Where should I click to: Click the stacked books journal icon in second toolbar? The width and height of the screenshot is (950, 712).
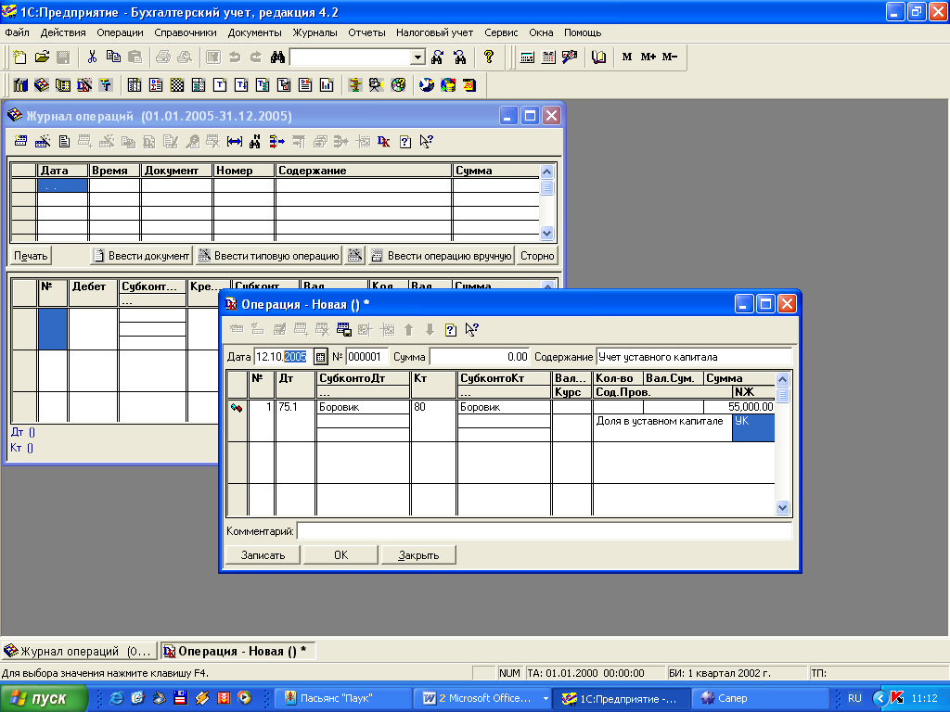pyautogui.click(x=42, y=85)
